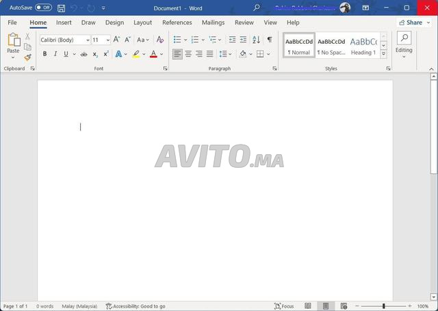Open the search magnifier in title bar
The image size is (438, 311).
(x=257, y=8)
